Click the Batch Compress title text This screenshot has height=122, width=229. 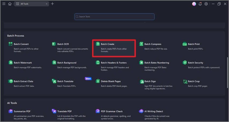pos(153,44)
